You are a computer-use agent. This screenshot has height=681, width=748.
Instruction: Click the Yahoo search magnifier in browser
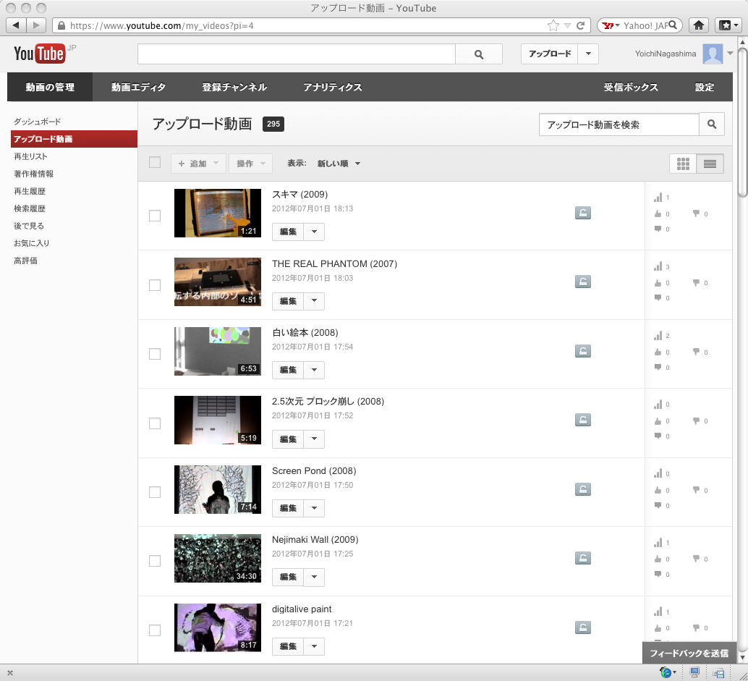click(x=673, y=25)
